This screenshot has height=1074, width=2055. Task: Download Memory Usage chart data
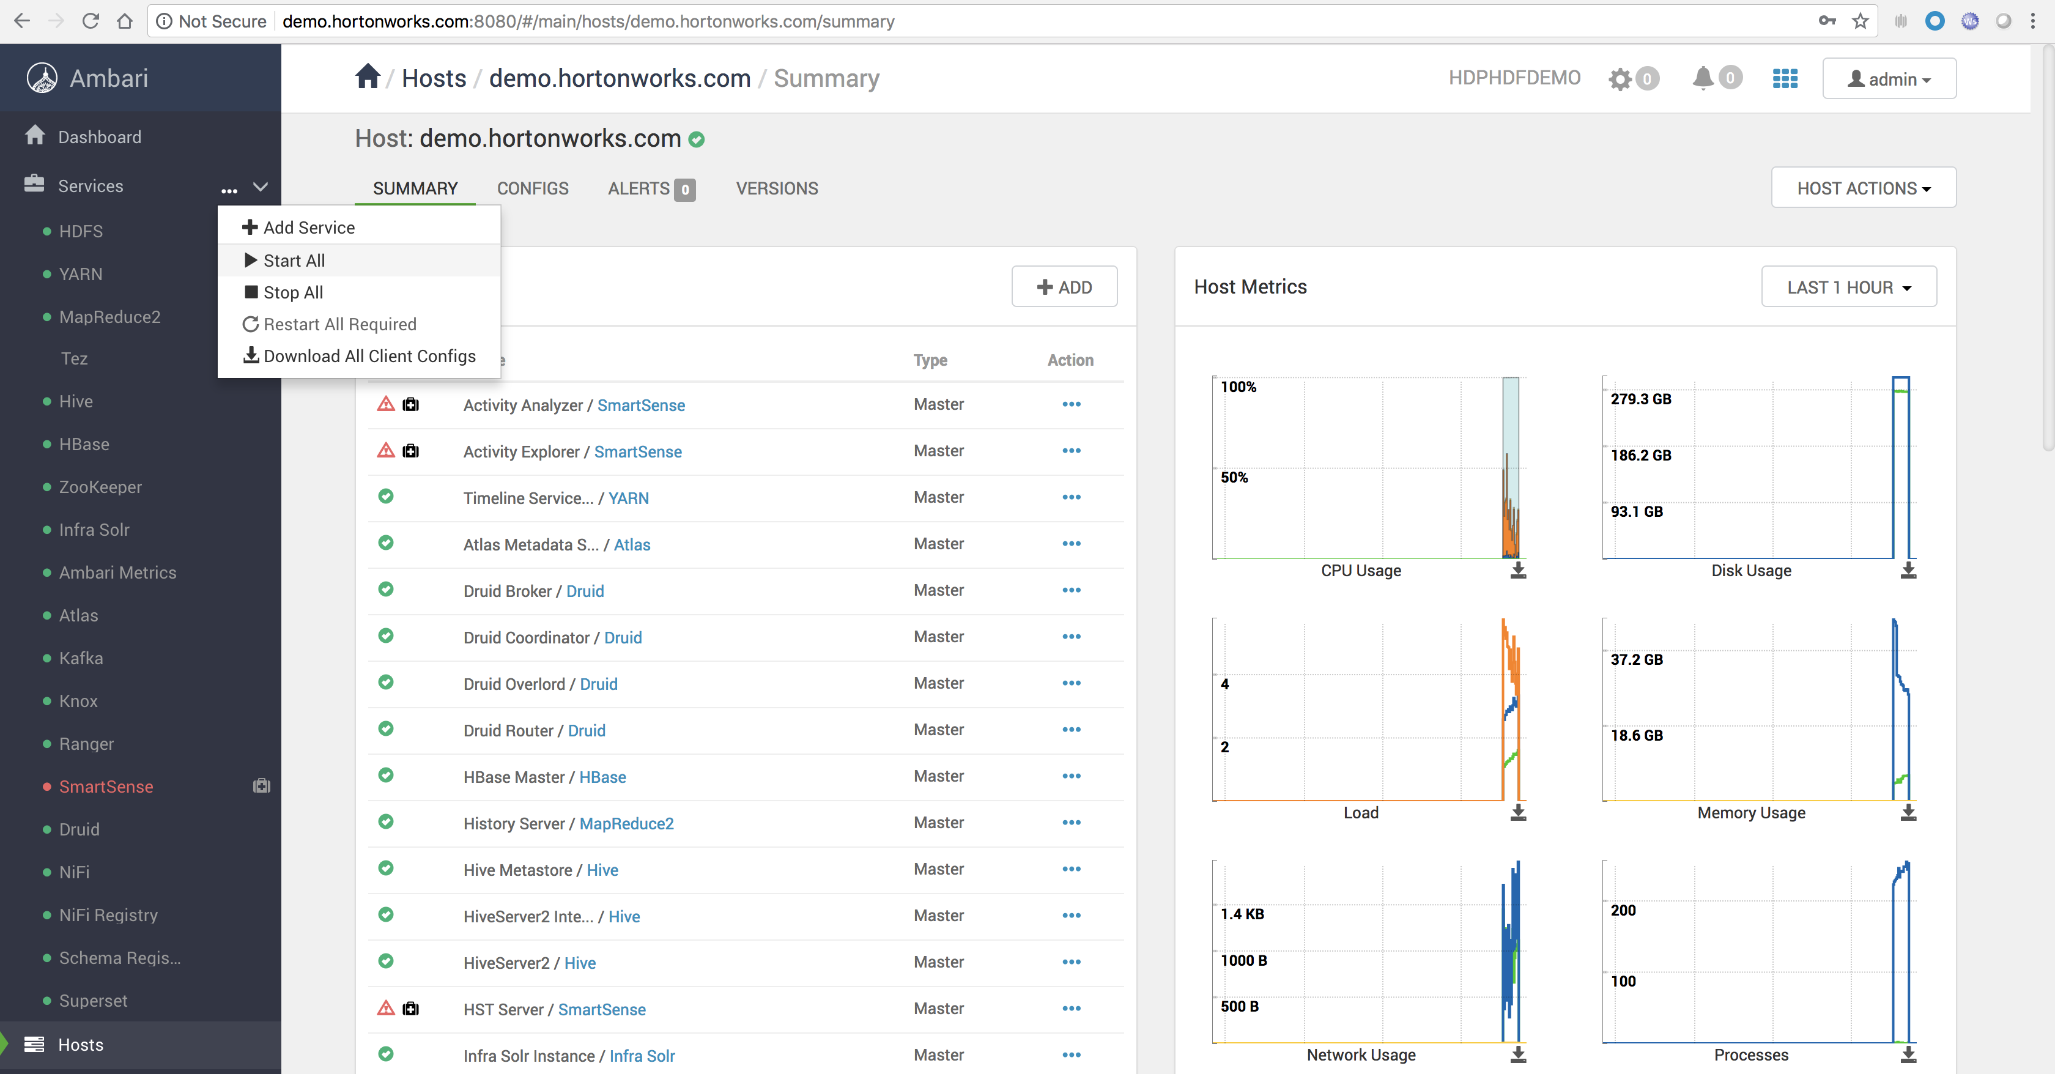click(1908, 813)
